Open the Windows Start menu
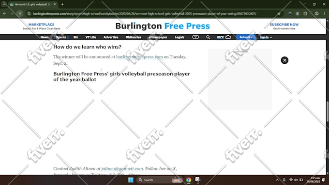 [131, 180]
